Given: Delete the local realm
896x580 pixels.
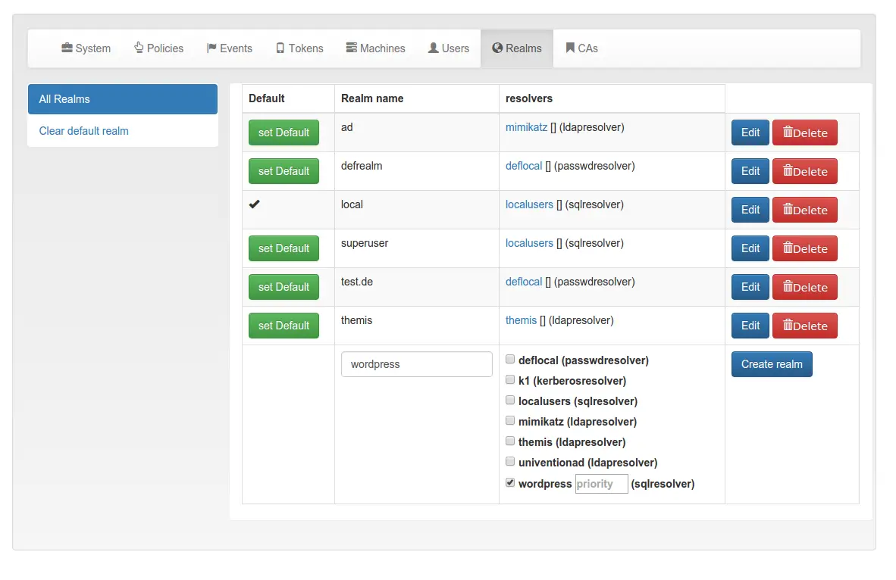Looking at the screenshot, I should point(804,210).
